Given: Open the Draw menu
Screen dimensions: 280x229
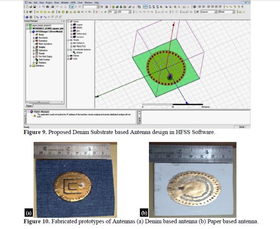Looking at the screenshot, I should (x=57, y=3).
